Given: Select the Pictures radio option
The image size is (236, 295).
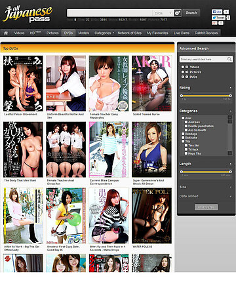Looking at the screenshot, I should point(183,72).
